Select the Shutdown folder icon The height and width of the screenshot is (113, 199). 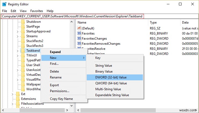23,22
